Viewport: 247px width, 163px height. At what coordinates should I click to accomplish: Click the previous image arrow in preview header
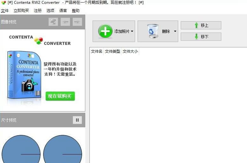[x=65, y=22]
